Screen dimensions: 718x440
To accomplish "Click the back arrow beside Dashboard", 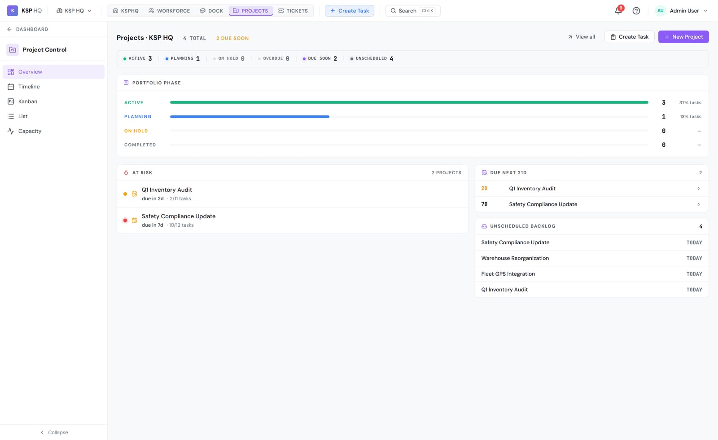I will pyautogui.click(x=9, y=29).
